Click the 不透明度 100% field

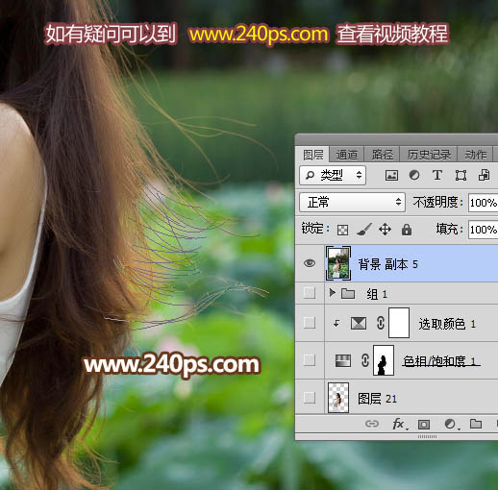pos(483,203)
